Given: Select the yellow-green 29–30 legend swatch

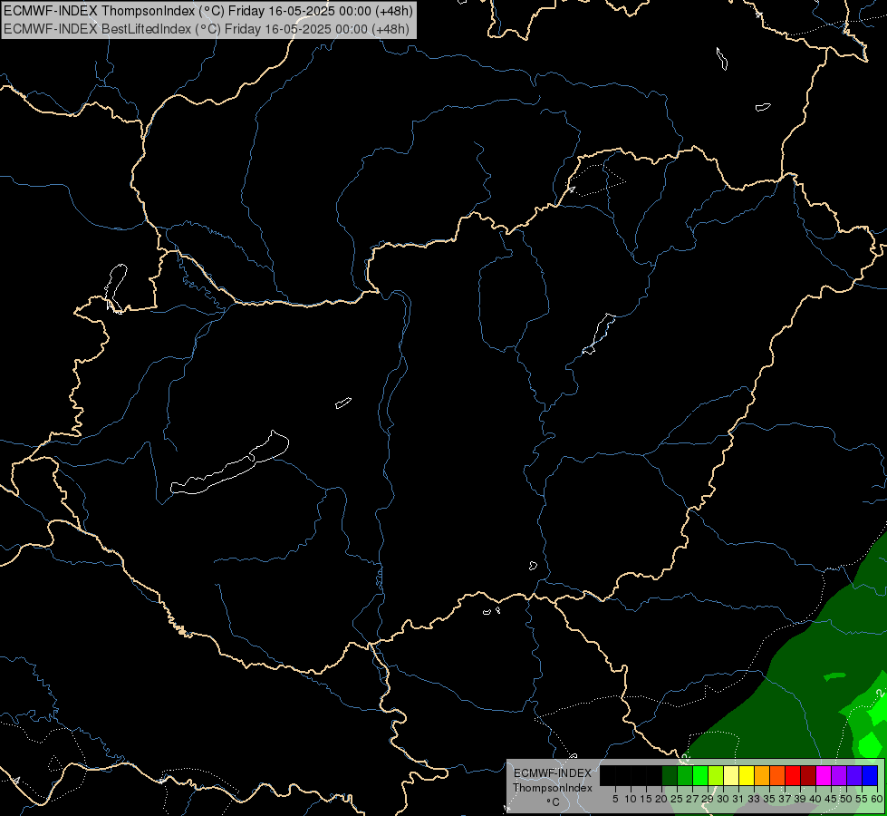Looking at the screenshot, I should click(x=716, y=775).
